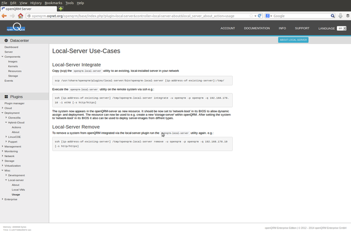Screen dimensions: 351x232
Task: Open the SUPPORT link
Action: pyautogui.click(x=302, y=28)
